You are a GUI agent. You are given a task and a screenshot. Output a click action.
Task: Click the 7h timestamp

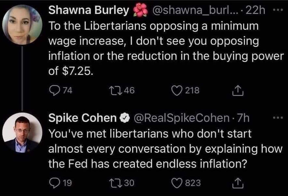pyautogui.click(x=243, y=118)
